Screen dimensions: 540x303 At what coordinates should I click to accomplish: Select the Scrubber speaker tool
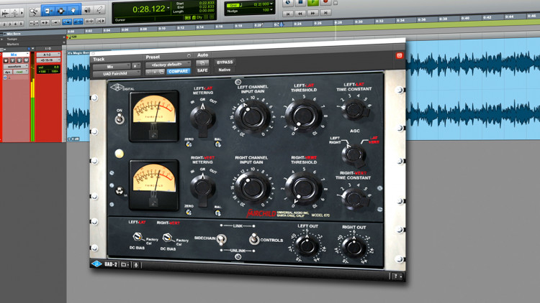click(x=87, y=10)
